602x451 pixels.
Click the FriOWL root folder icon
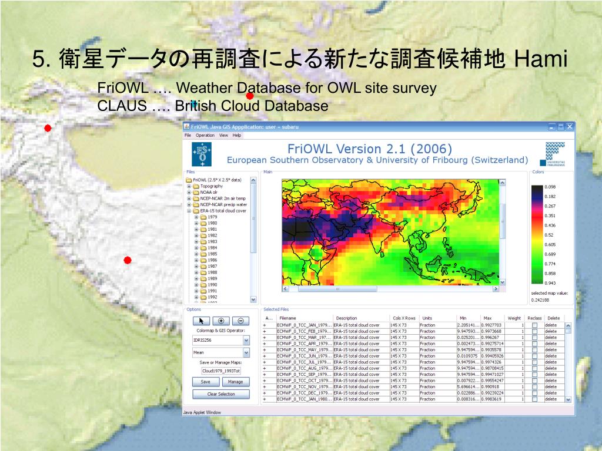[189, 180]
